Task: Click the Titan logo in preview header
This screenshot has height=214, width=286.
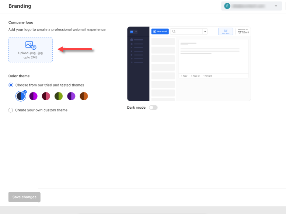Action: [x=243, y=32]
